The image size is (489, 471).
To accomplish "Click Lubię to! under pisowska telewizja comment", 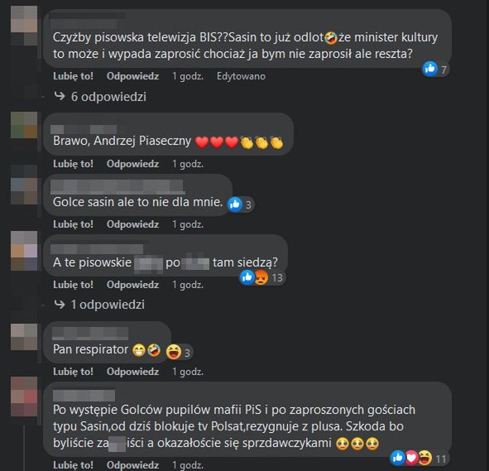I will click(x=73, y=76).
